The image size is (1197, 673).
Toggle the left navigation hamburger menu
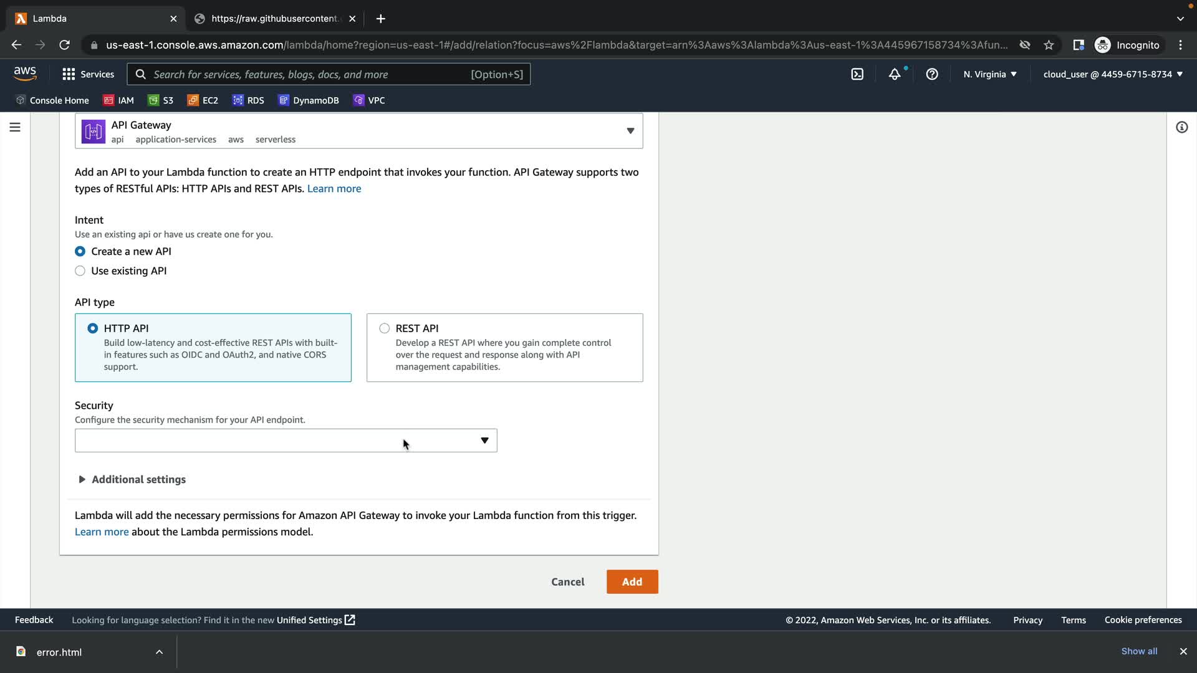[15, 127]
